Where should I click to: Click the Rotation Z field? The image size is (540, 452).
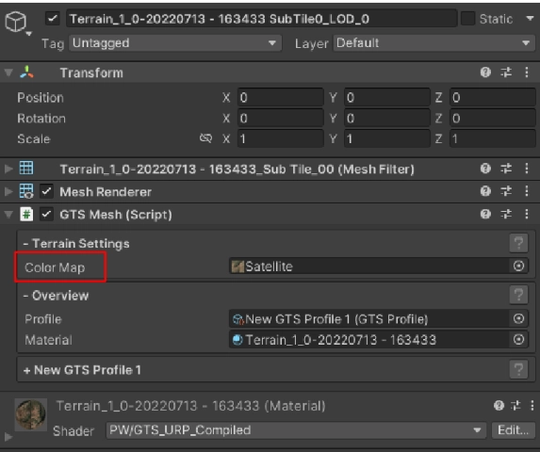click(x=493, y=118)
